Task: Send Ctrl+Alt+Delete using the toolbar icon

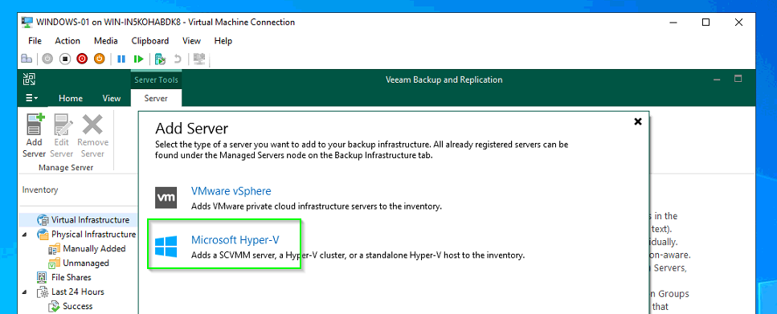Action: [x=27, y=59]
